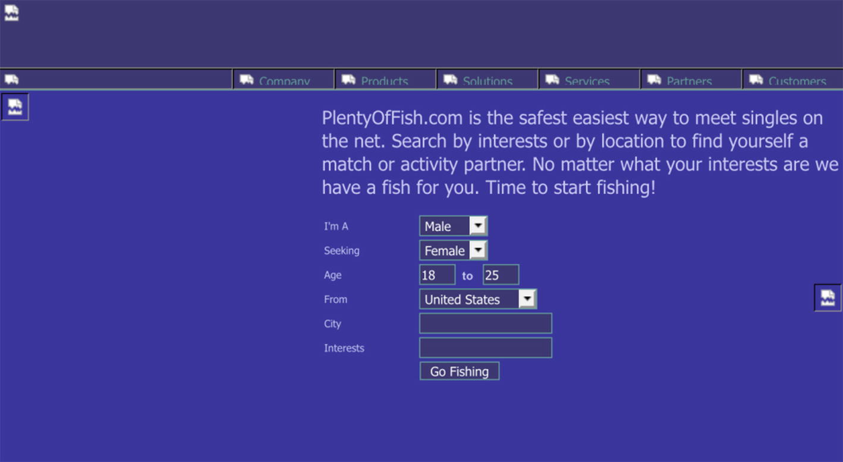This screenshot has width=843, height=462.
Task: Open the Seeking gender dropdown
Action: [x=454, y=250]
